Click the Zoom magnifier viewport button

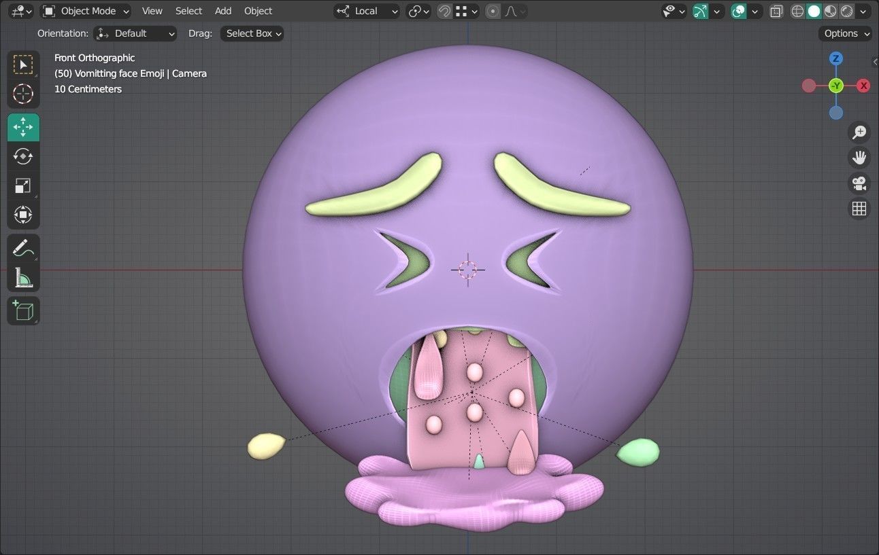click(859, 132)
